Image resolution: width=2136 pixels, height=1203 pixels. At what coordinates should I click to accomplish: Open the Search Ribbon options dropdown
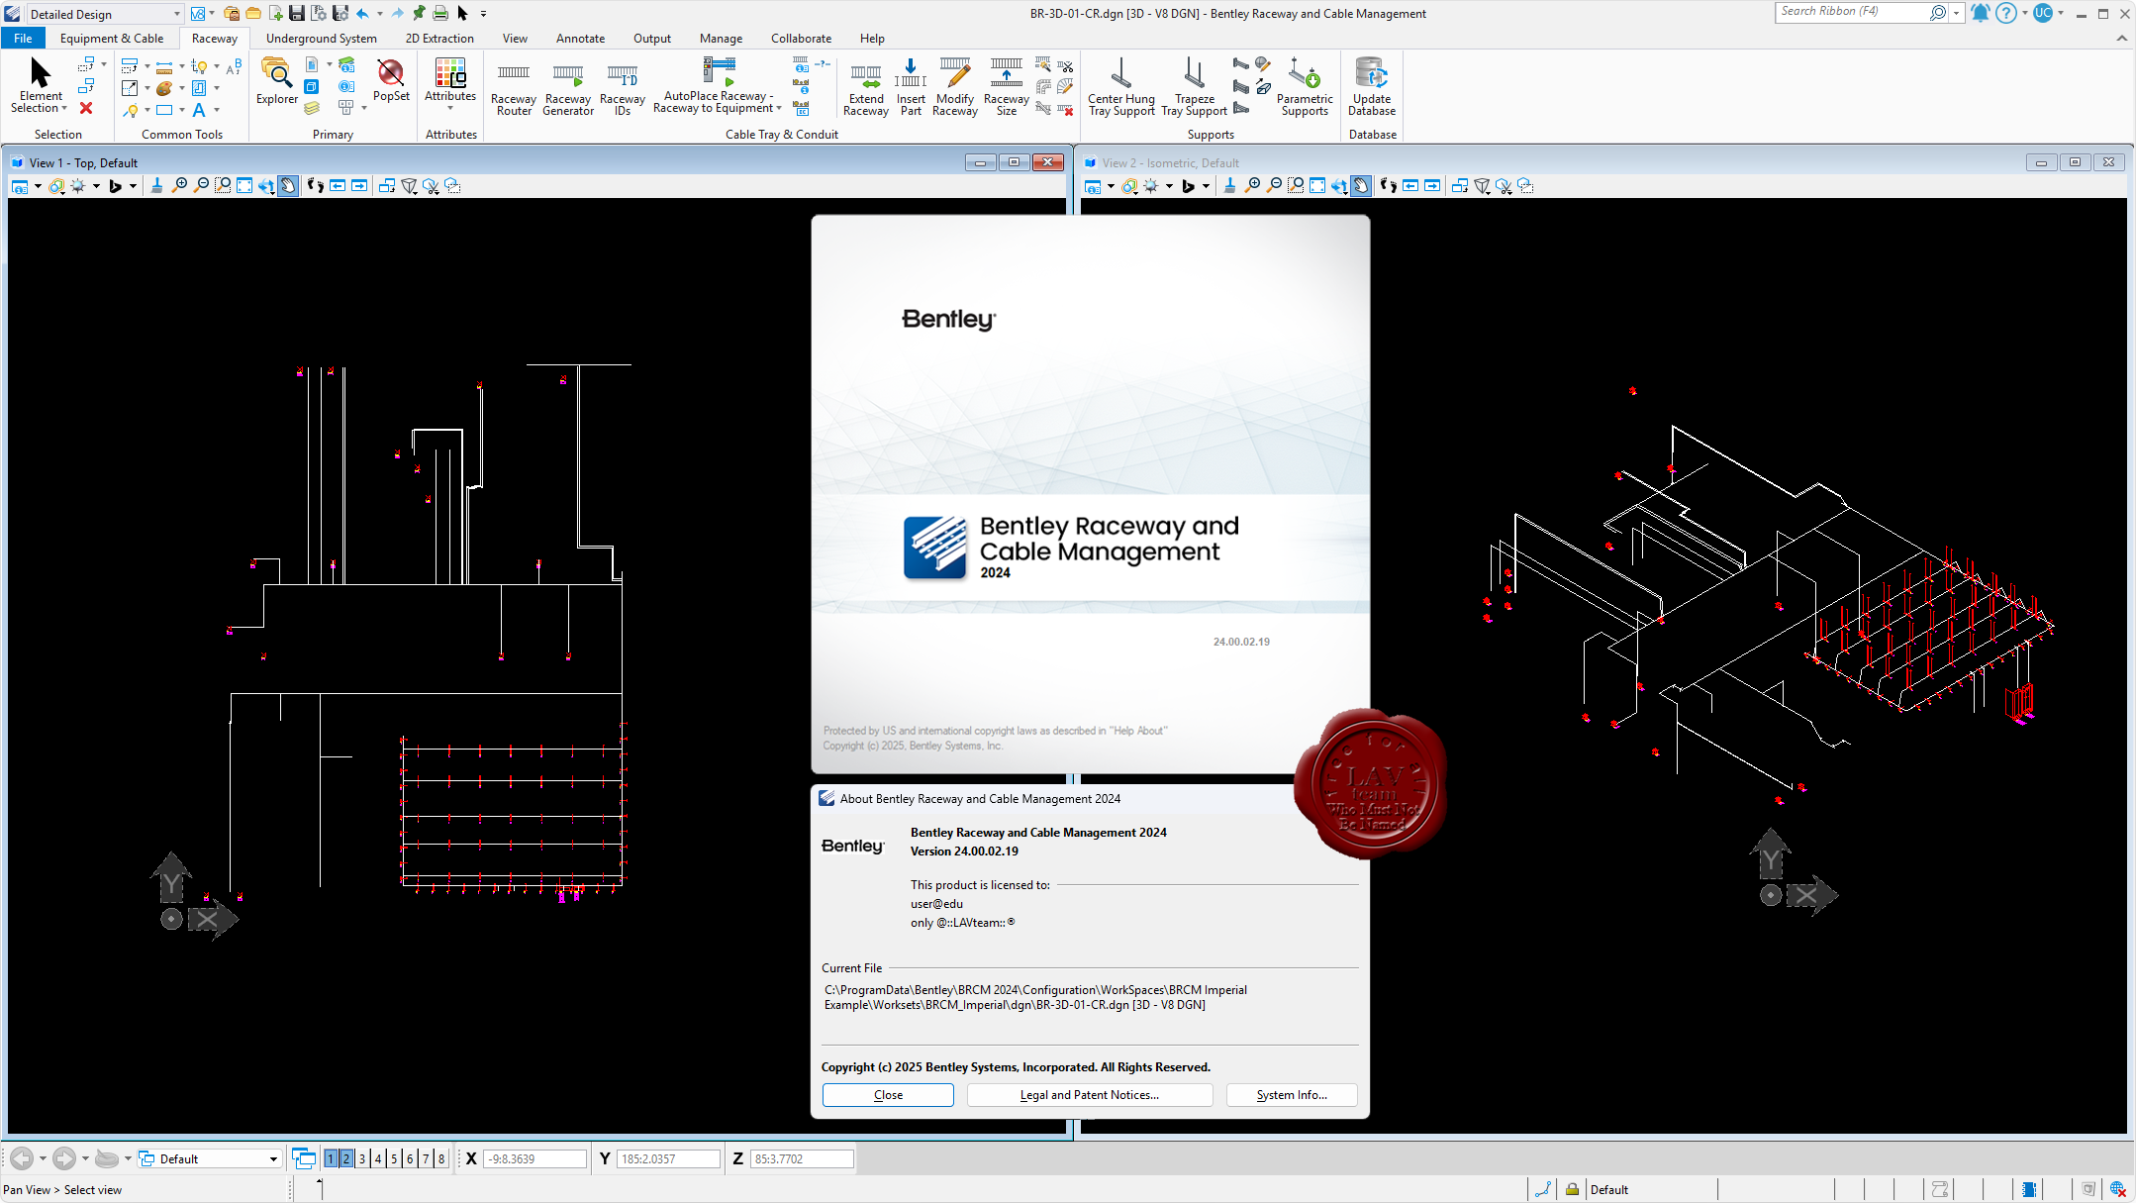pos(1956,13)
